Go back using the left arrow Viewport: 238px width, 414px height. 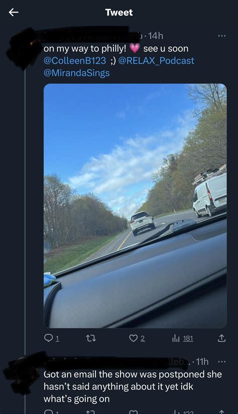[14, 12]
